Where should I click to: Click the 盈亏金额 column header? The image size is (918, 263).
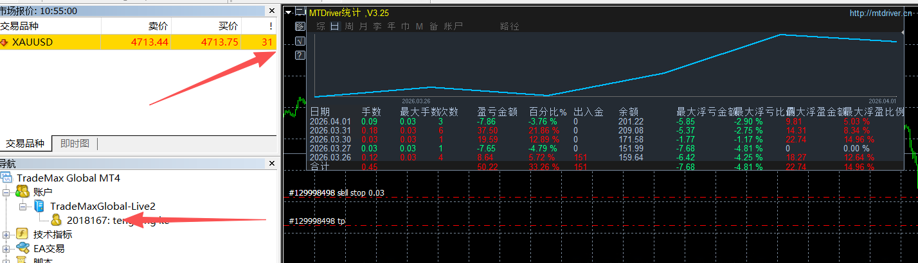498,112
